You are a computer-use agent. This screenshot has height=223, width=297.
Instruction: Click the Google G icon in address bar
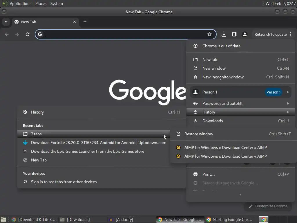(40, 34)
